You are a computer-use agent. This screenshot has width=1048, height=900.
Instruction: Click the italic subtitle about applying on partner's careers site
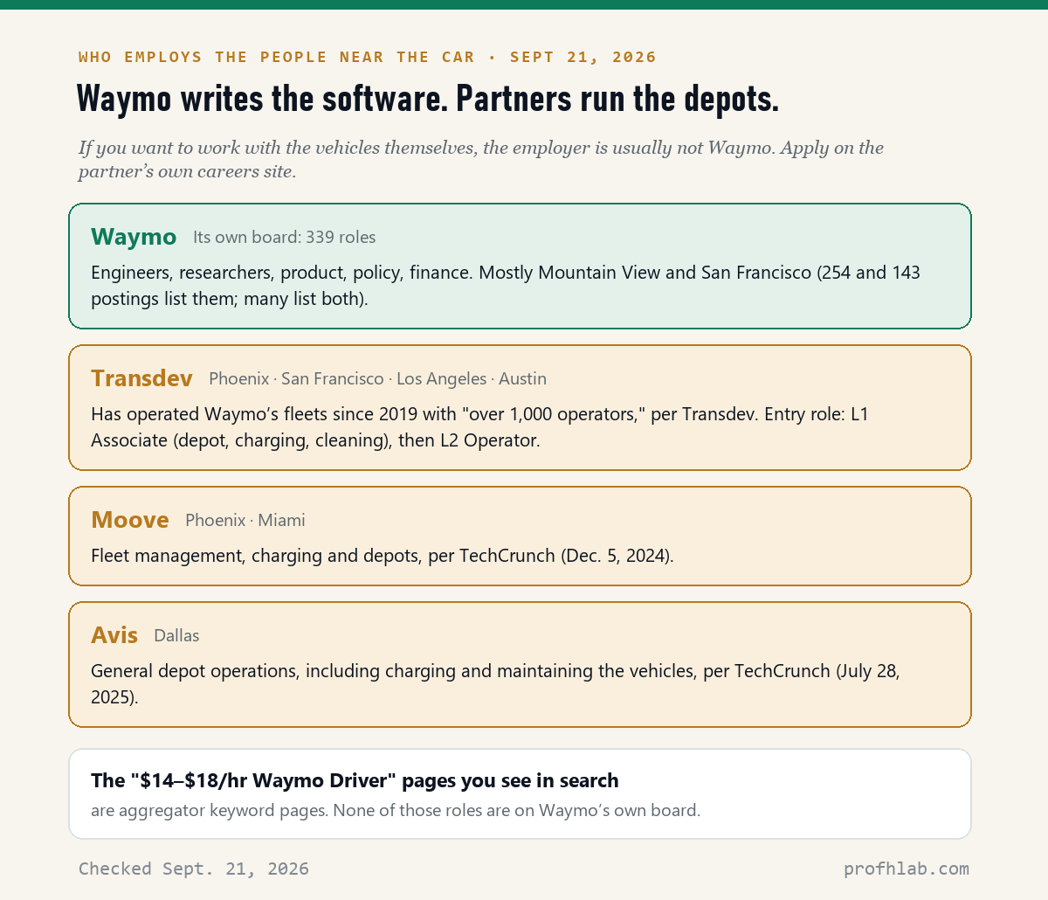pos(481,159)
